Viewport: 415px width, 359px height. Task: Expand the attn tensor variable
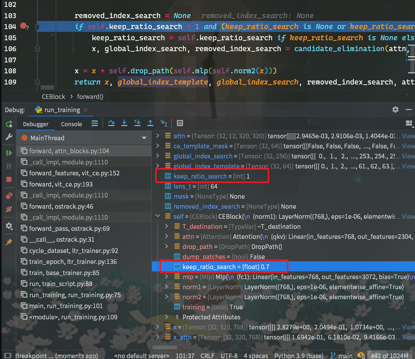[157, 136]
